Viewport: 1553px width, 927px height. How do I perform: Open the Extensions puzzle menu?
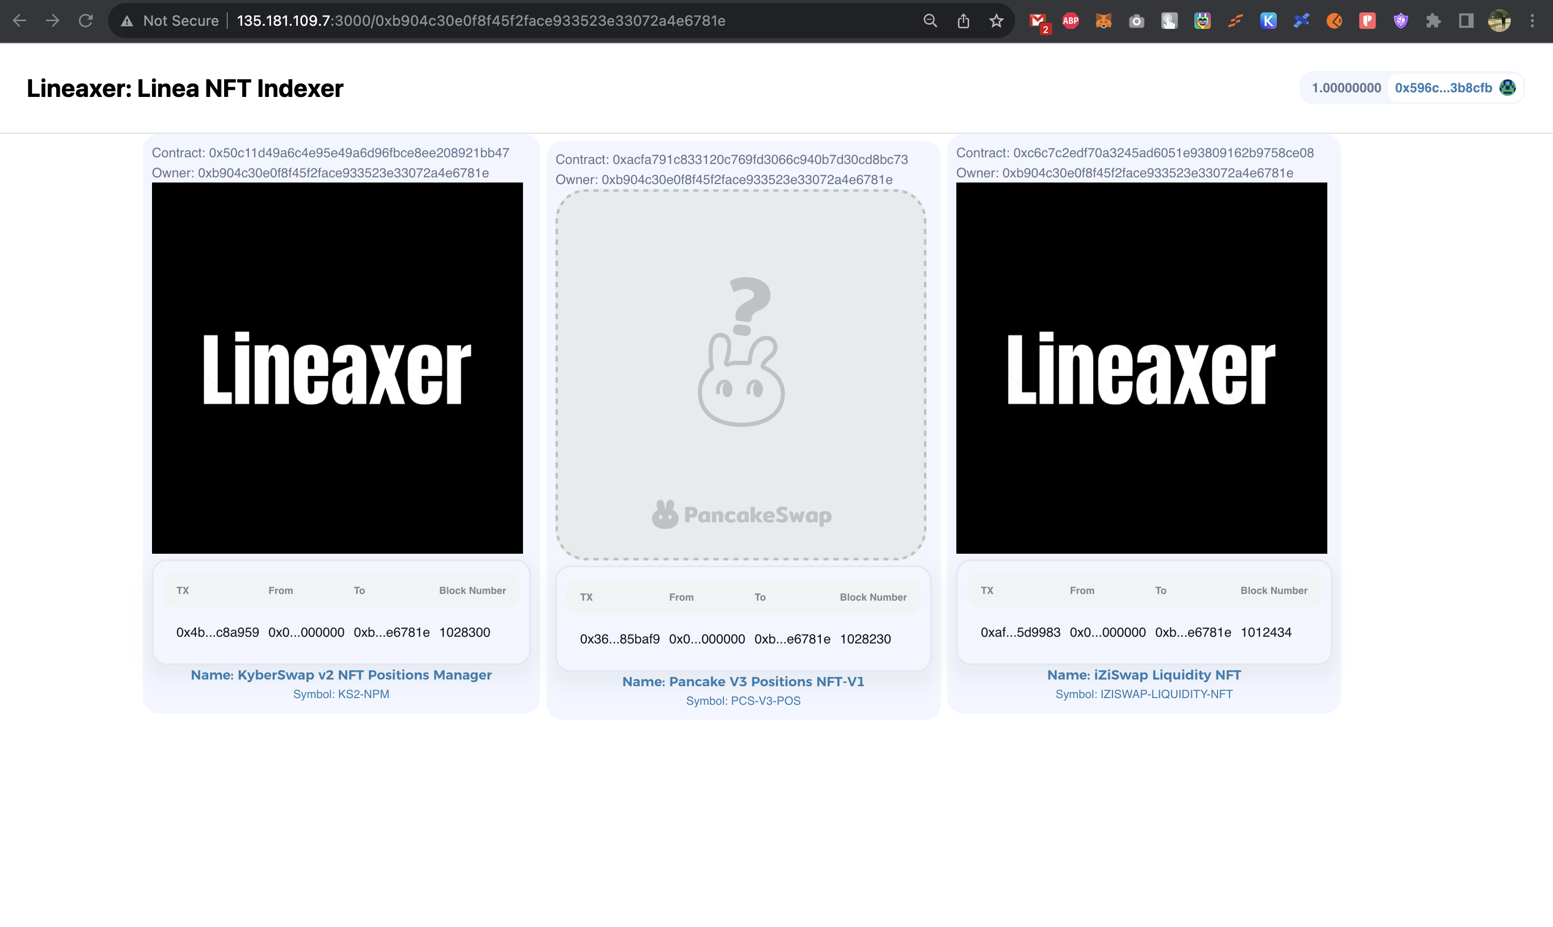tap(1433, 21)
